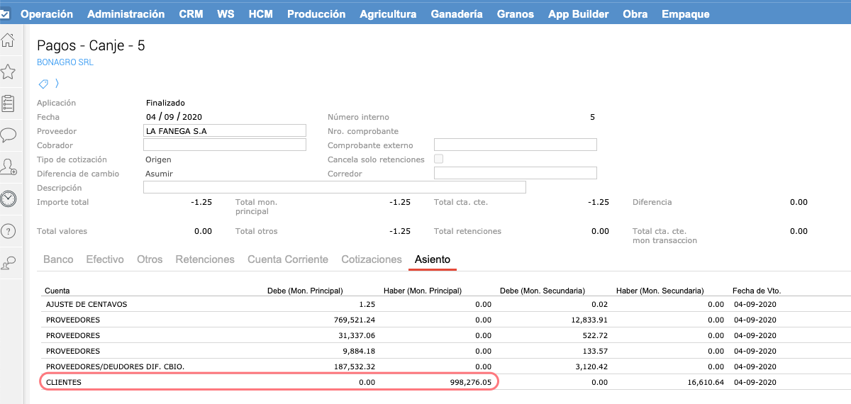Image resolution: width=851 pixels, height=404 pixels.
Task: Expand the chevron next to tag icon
Action: pos(57,84)
